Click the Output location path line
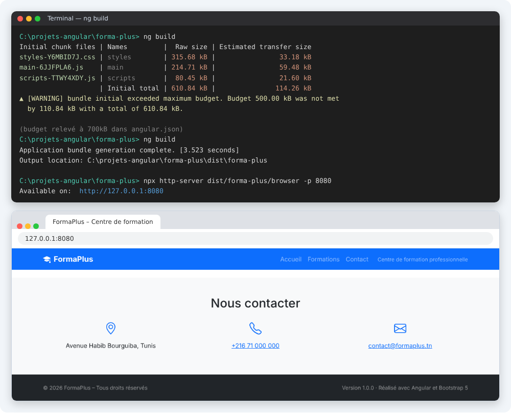Screen dimensions: 511x413 point(144,160)
